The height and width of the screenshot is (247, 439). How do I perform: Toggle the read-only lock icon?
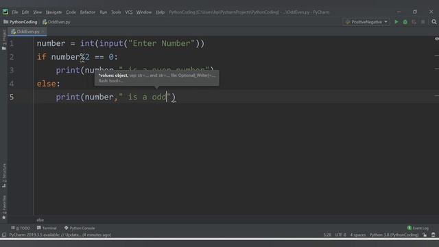(425, 235)
